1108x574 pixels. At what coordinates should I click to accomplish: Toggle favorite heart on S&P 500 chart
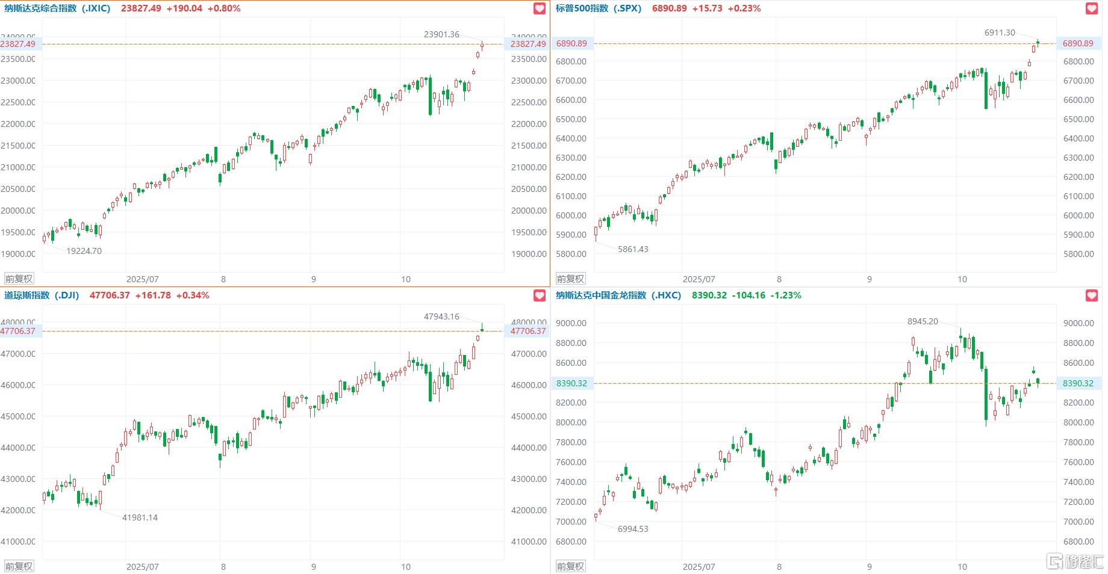[x=1091, y=8]
